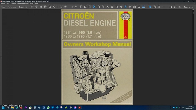Select the Hand pan tool
This screenshot has width=196, height=110.
pos(155,7)
